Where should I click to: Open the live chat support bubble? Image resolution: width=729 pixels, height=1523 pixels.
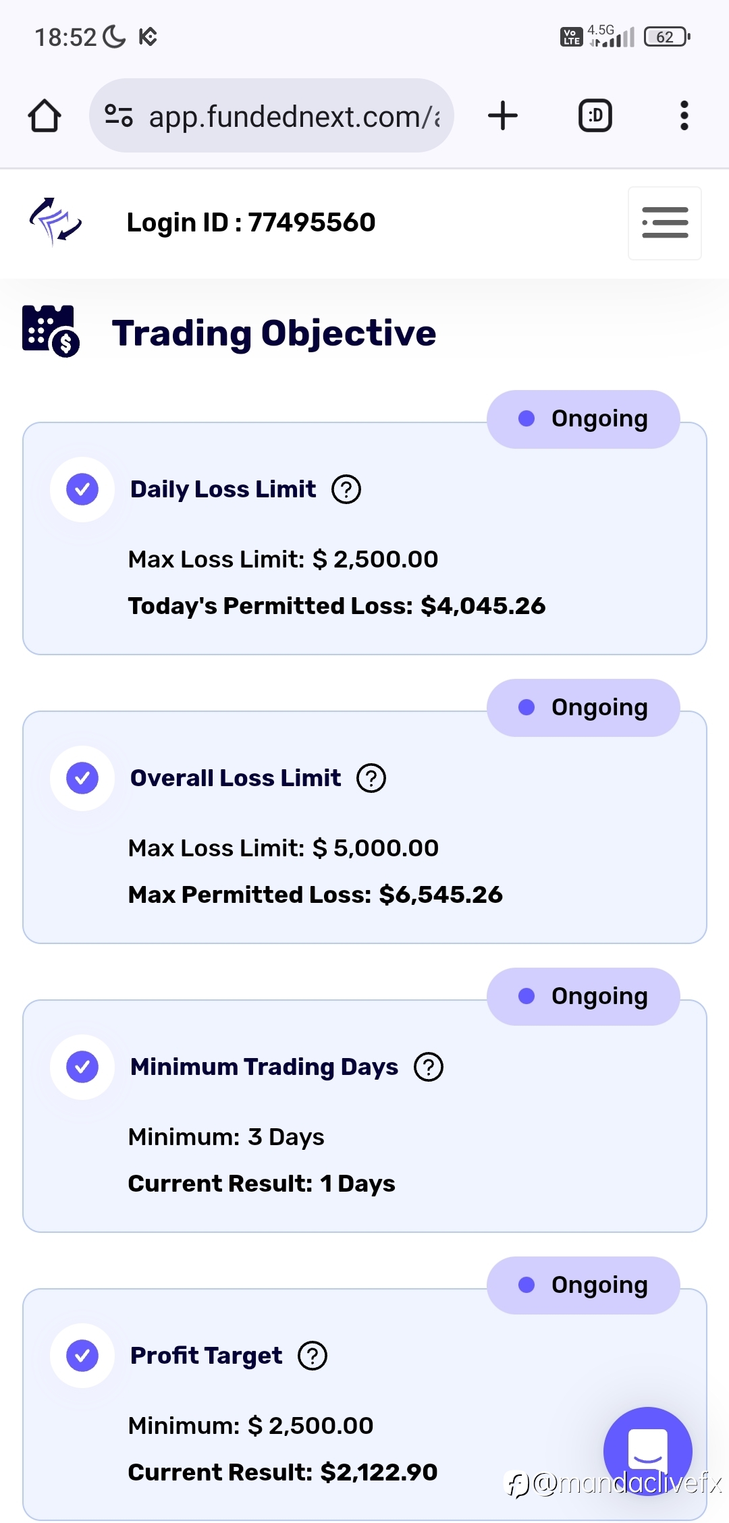coord(648,1451)
